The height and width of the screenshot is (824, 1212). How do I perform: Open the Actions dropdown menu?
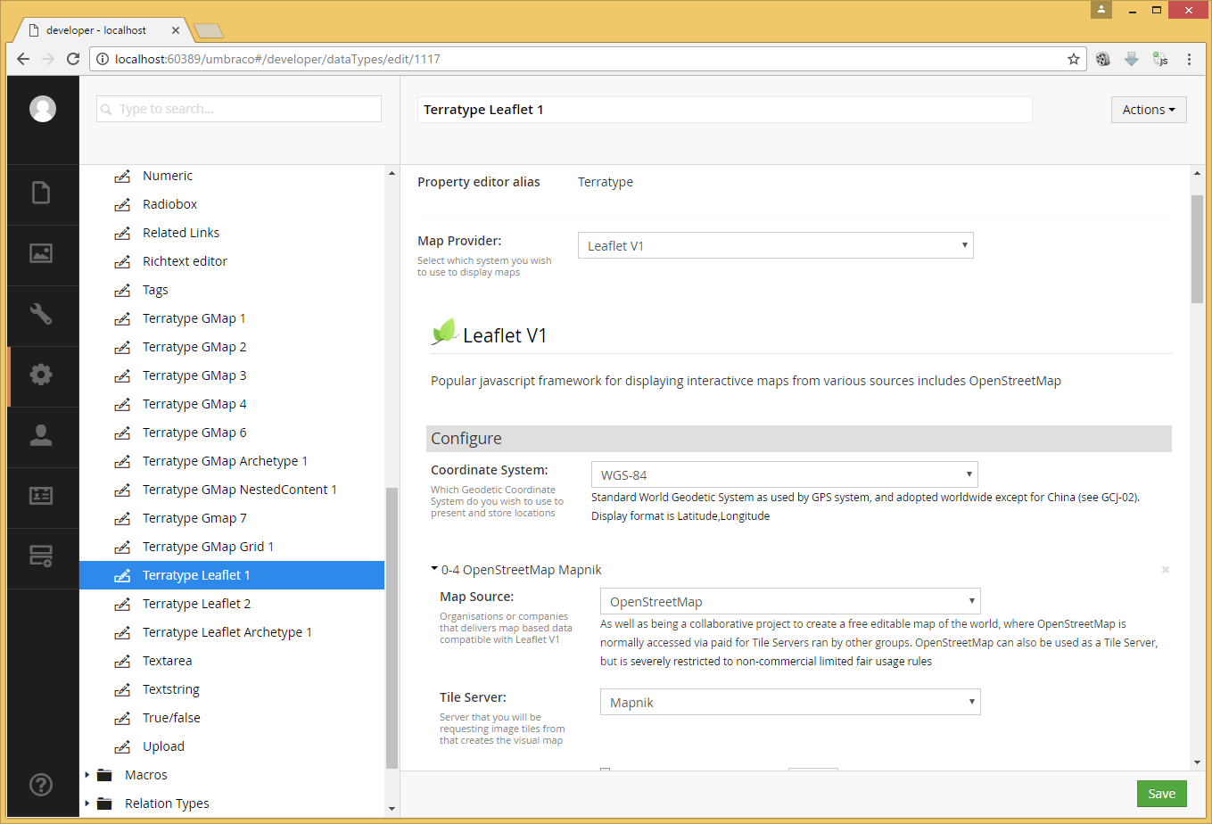1149,110
